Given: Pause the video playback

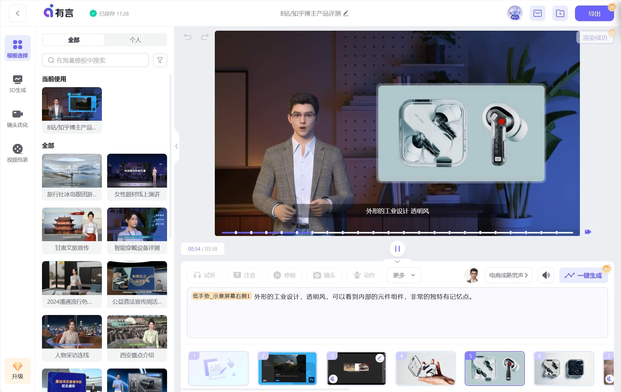Looking at the screenshot, I should [x=397, y=248].
